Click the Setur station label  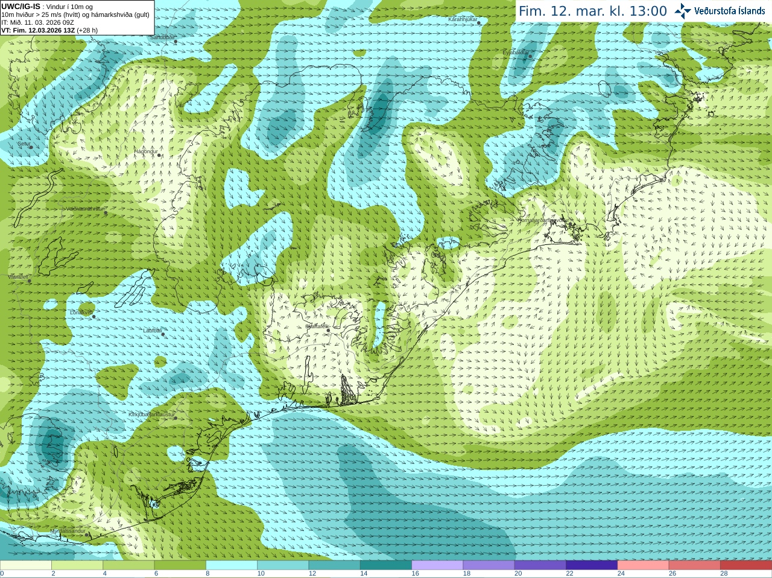pyautogui.click(x=24, y=144)
